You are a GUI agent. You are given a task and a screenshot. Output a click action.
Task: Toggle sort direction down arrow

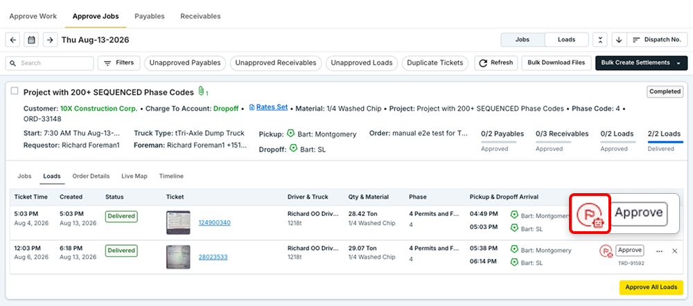click(619, 39)
